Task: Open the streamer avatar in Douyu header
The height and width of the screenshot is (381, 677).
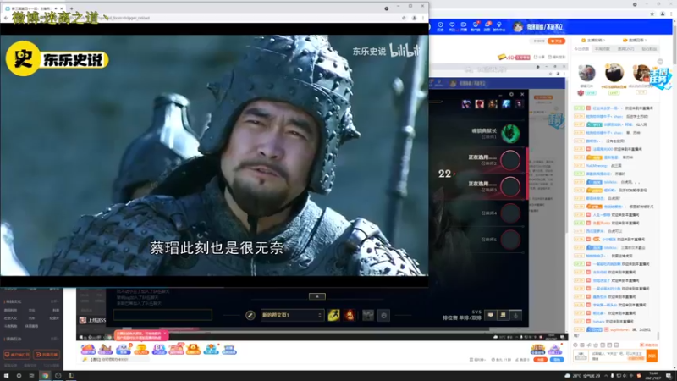Action: [x=518, y=27]
